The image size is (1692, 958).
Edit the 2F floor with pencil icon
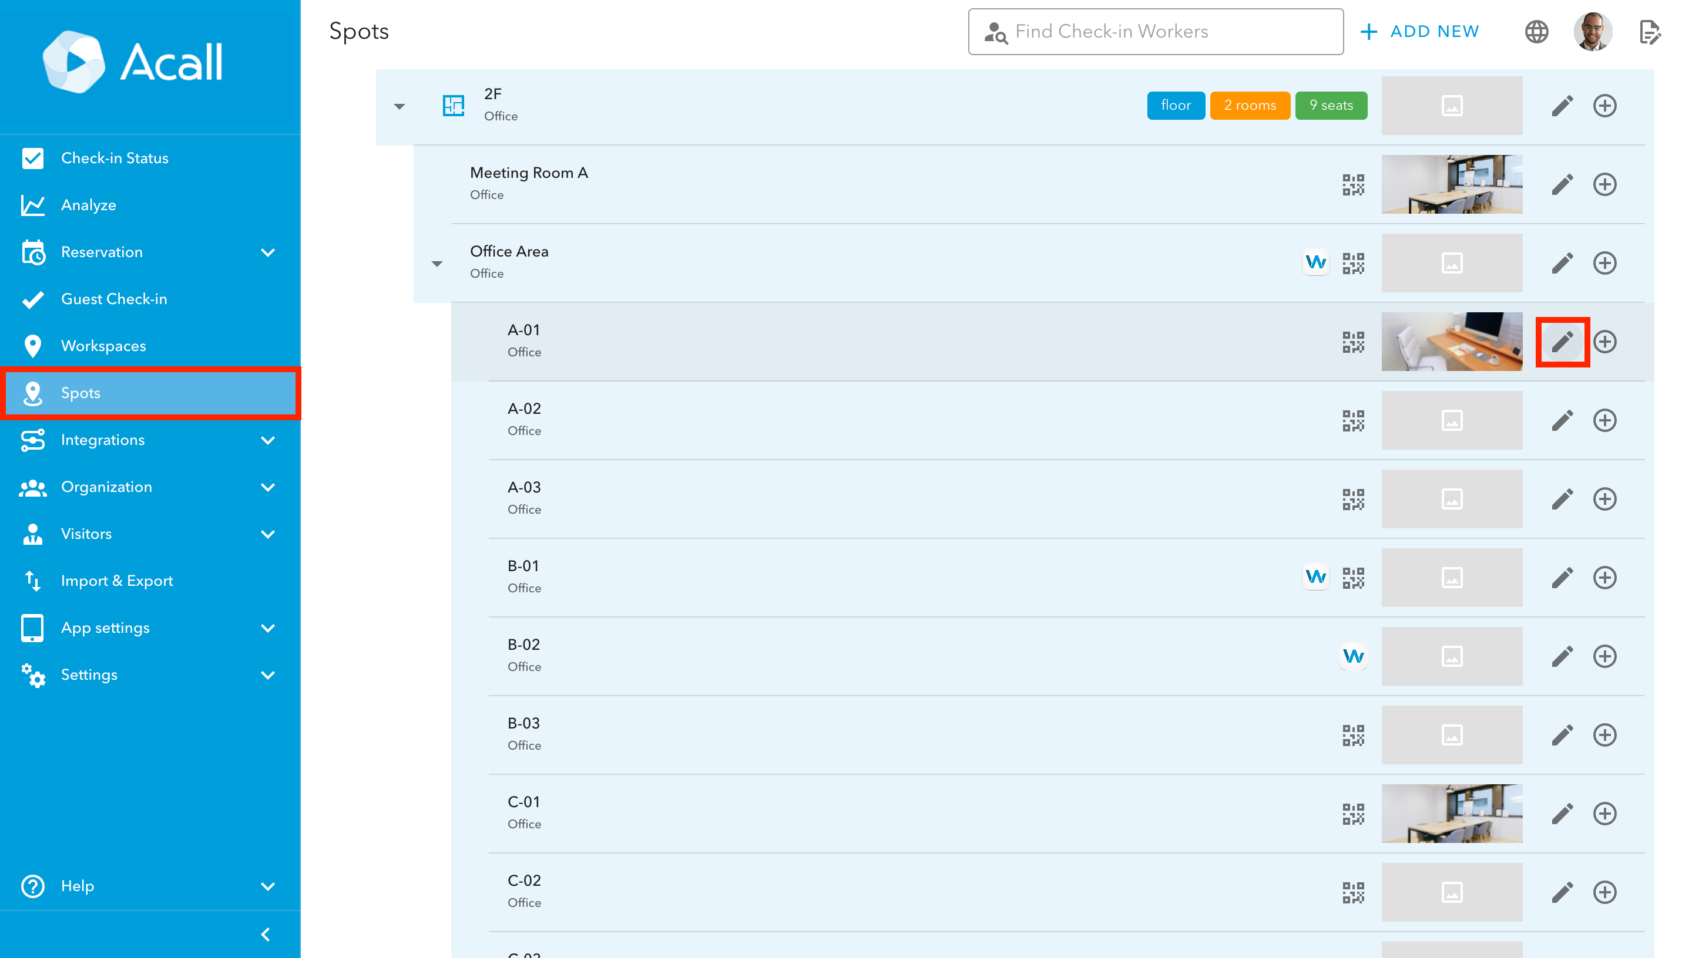click(x=1562, y=105)
